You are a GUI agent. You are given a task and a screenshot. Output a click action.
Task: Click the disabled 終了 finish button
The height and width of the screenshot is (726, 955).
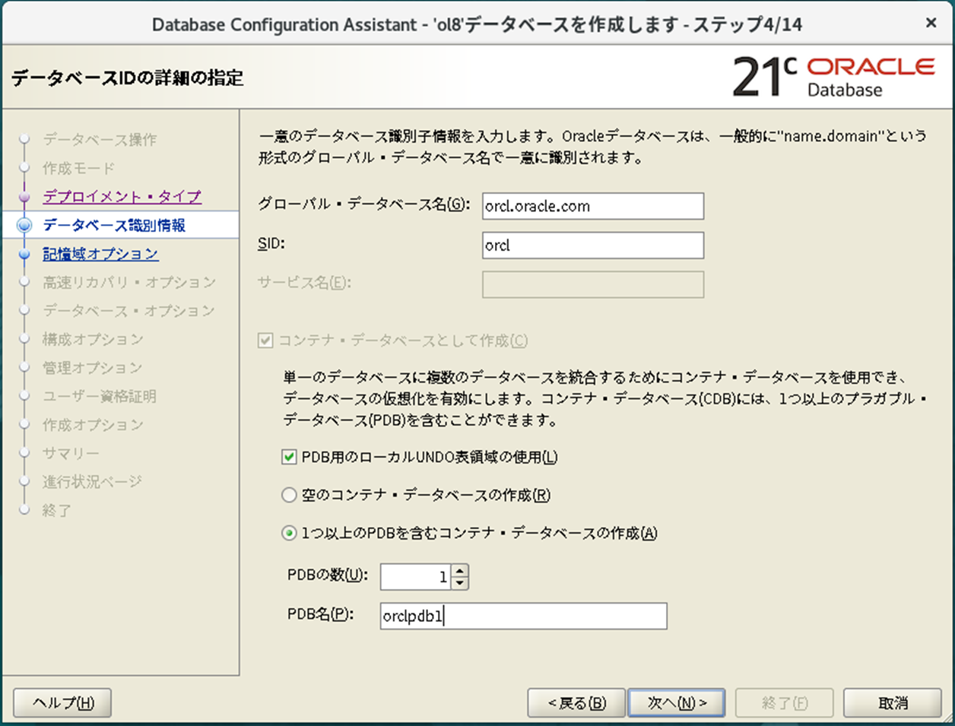pyautogui.click(x=785, y=703)
